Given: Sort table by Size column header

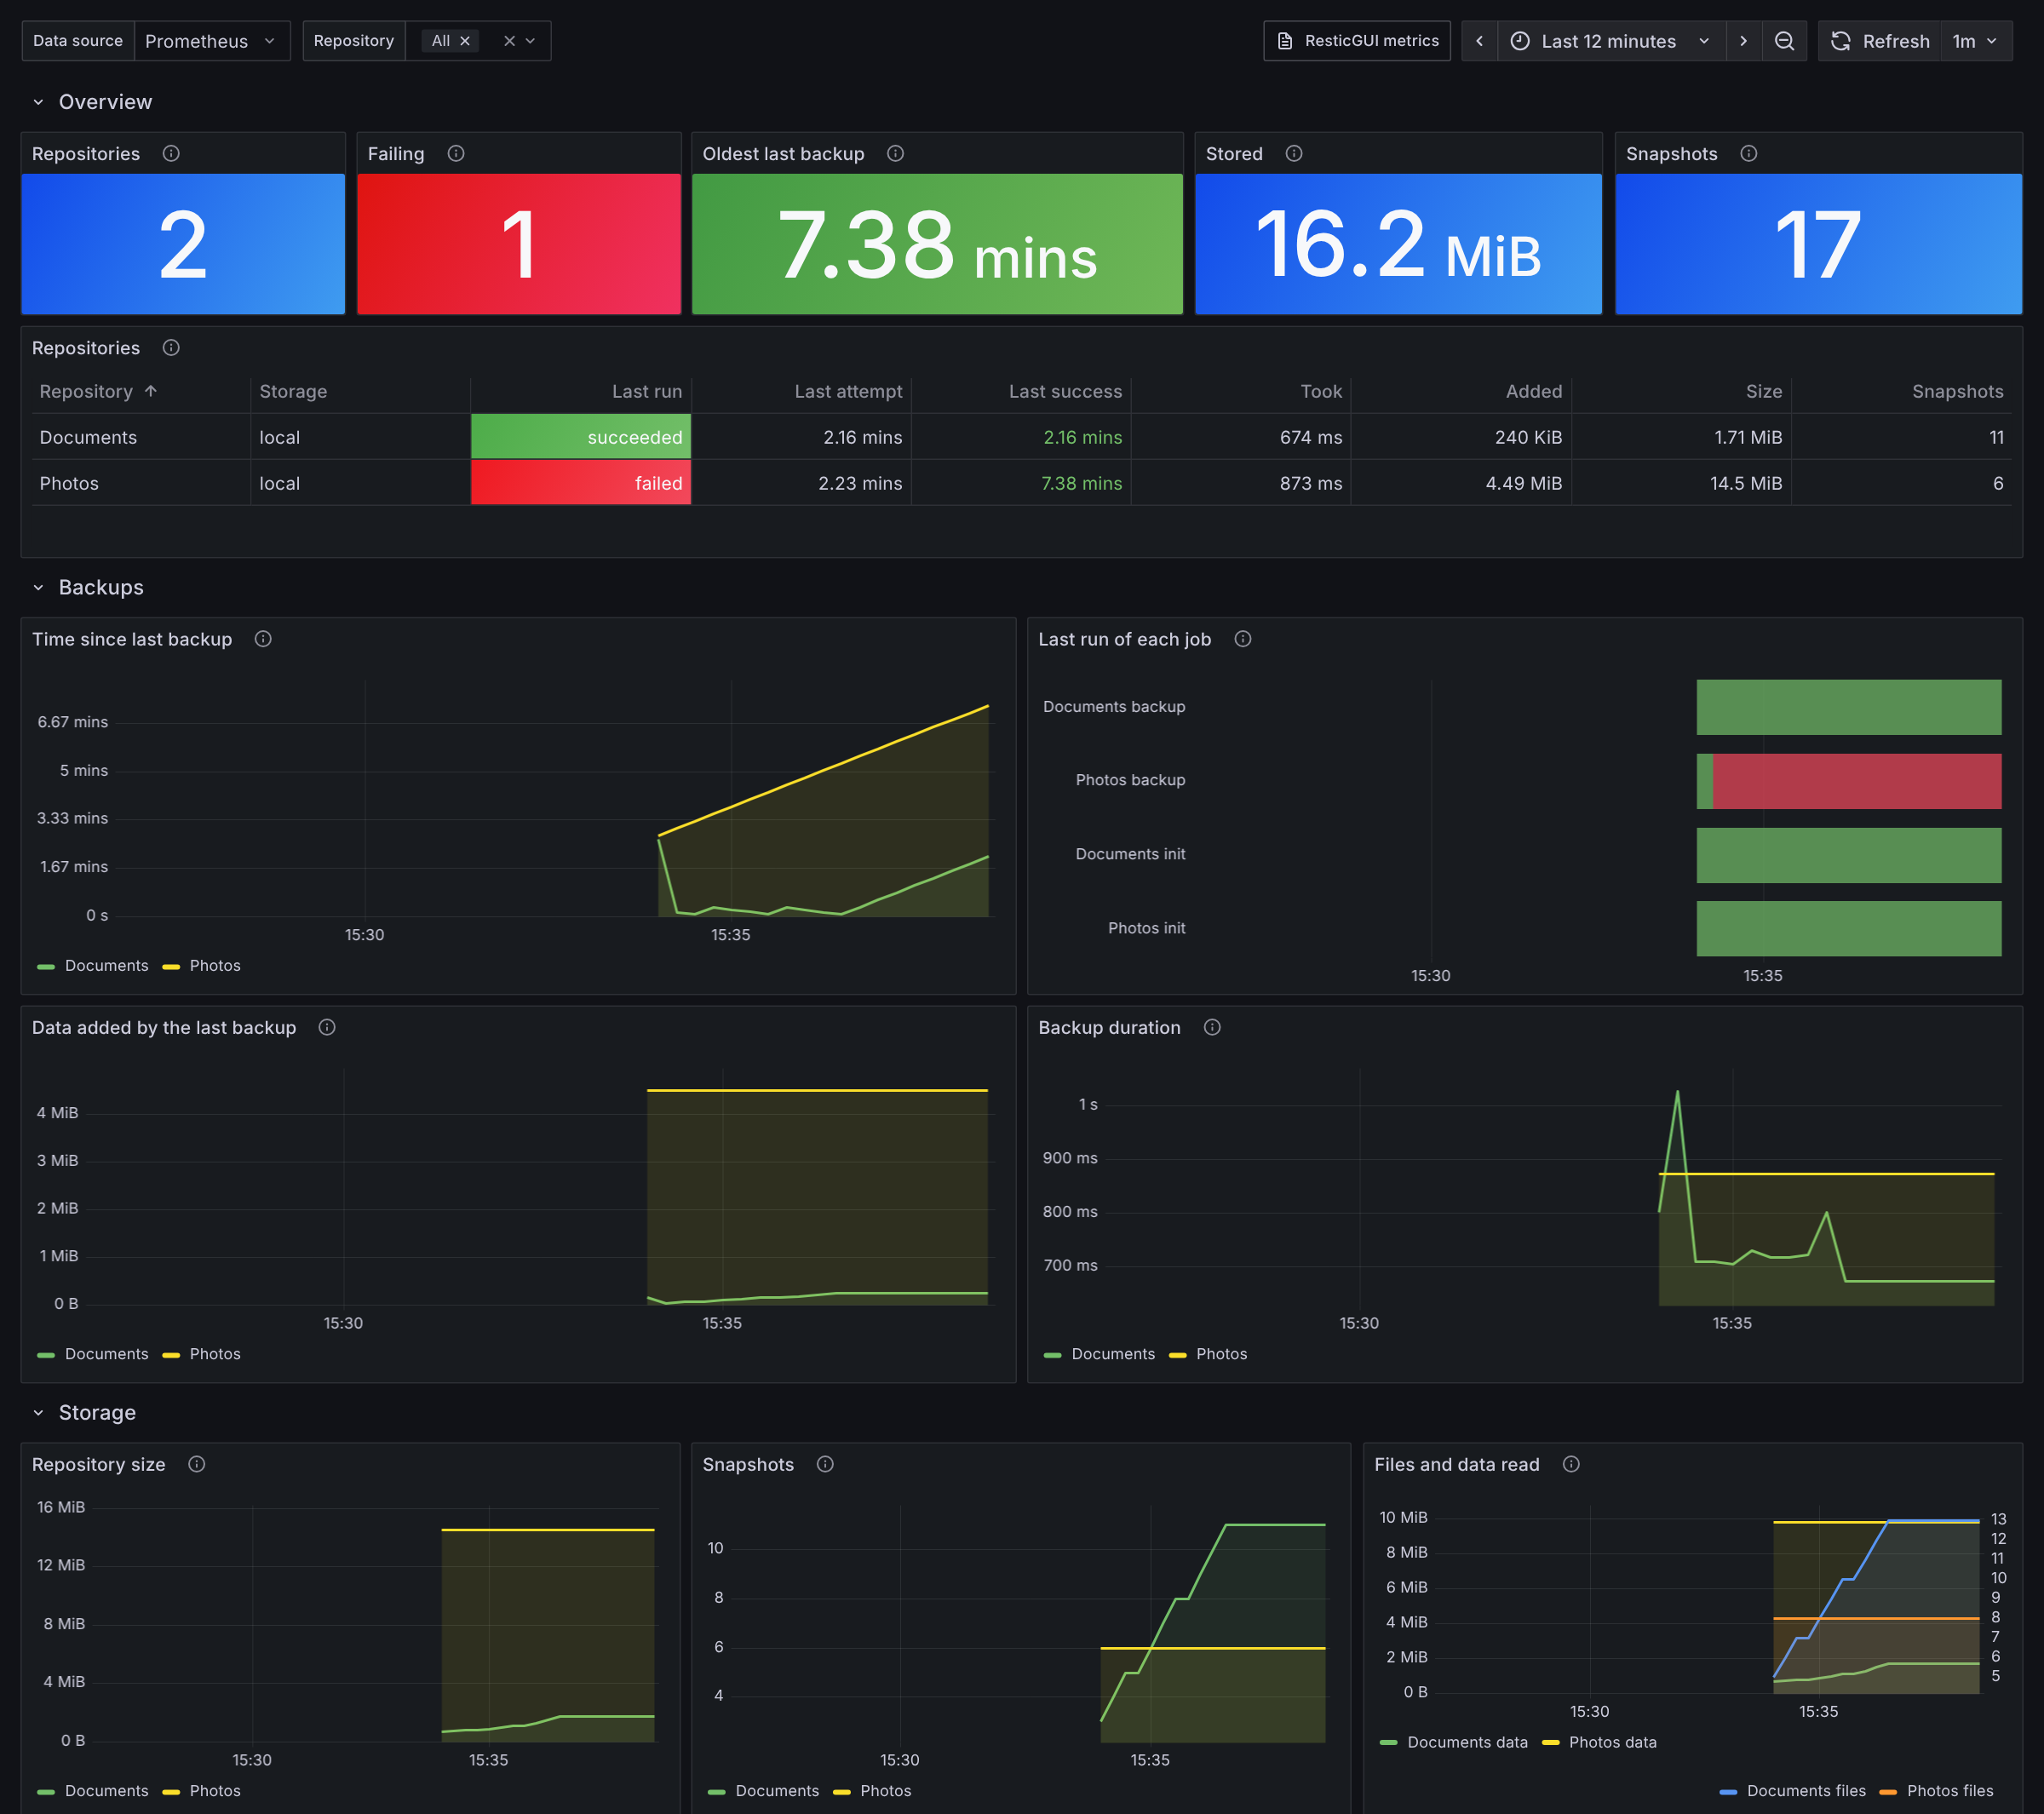Looking at the screenshot, I should click(x=1764, y=391).
